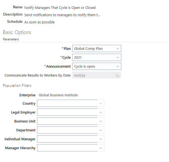Open the Cycle dropdown showing 2021
The image size is (169, 162).
pyautogui.click(x=96, y=58)
